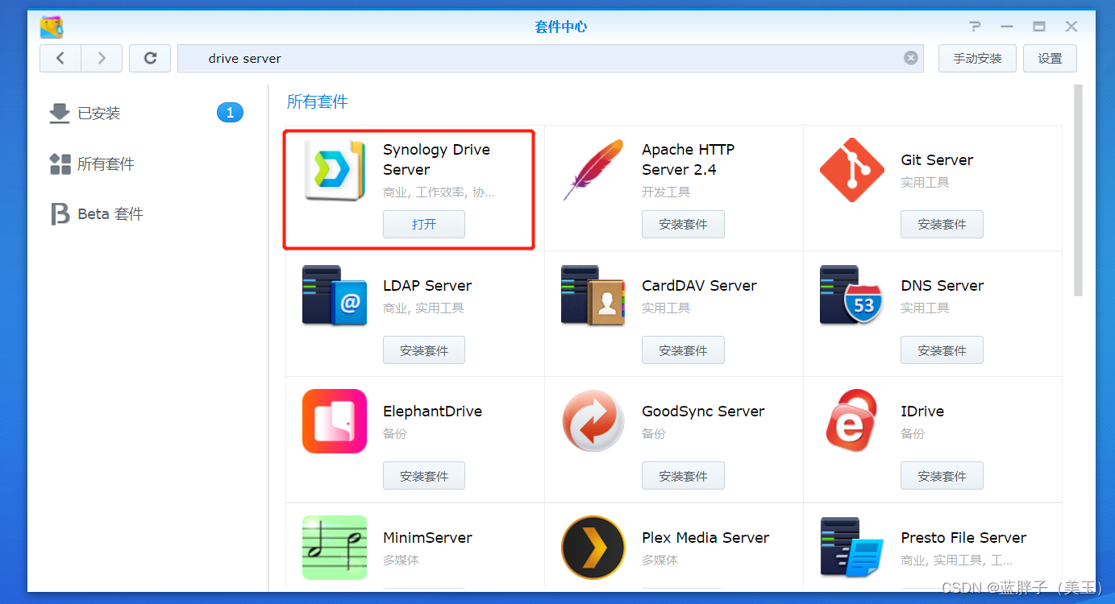The height and width of the screenshot is (604, 1115).
Task: Click the 手动安装 manual install button
Action: 977,58
